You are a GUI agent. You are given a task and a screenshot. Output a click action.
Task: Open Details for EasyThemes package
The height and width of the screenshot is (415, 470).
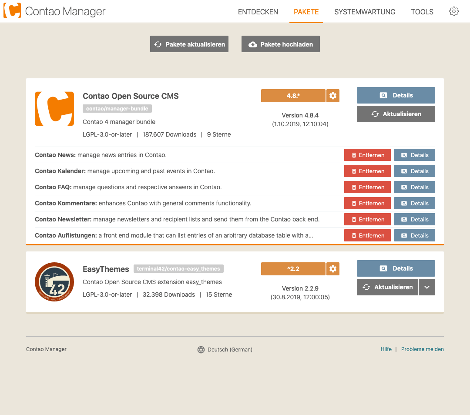[x=396, y=268]
